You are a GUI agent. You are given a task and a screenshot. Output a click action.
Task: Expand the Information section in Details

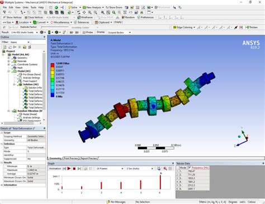tap(2, 185)
